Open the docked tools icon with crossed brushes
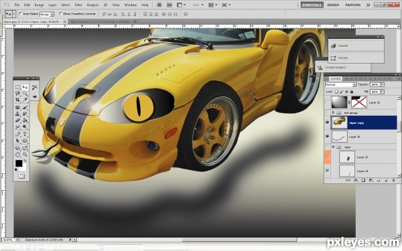This screenshot has width=402, height=251. (x=35, y=87)
